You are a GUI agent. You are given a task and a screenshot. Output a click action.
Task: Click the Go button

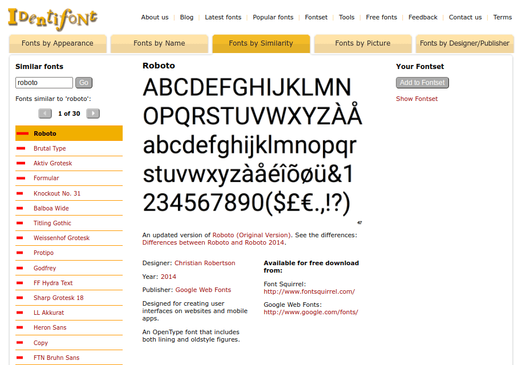click(x=84, y=83)
